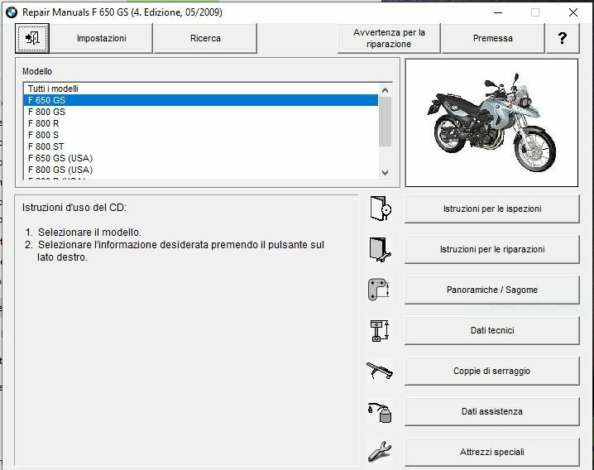
Task: Click the exit door icon button
Action: [32, 38]
